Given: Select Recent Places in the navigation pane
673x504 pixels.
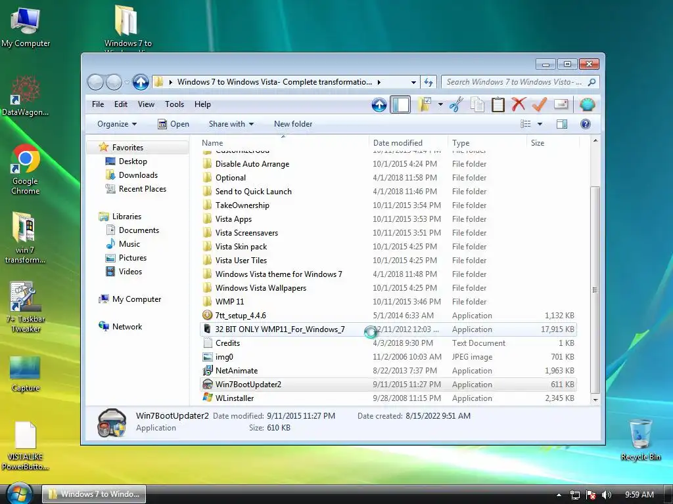Looking at the screenshot, I should click(142, 188).
